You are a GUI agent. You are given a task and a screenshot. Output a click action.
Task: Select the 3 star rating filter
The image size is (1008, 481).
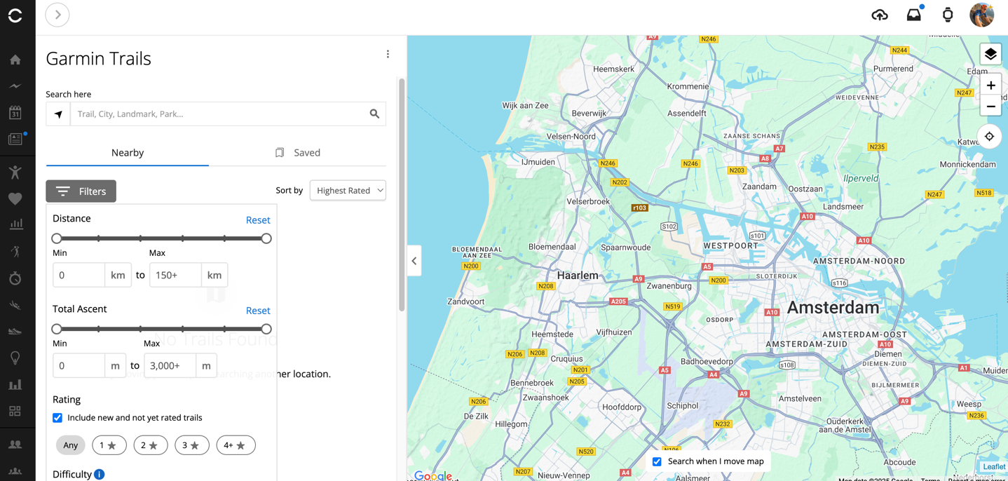pyautogui.click(x=192, y=445)
